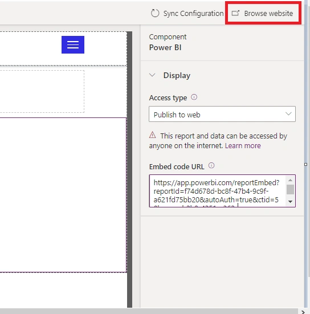The height and width of the screenshot is (314, 310).
Task: Collapse the Display section chevron
Action: pos(152,75)
